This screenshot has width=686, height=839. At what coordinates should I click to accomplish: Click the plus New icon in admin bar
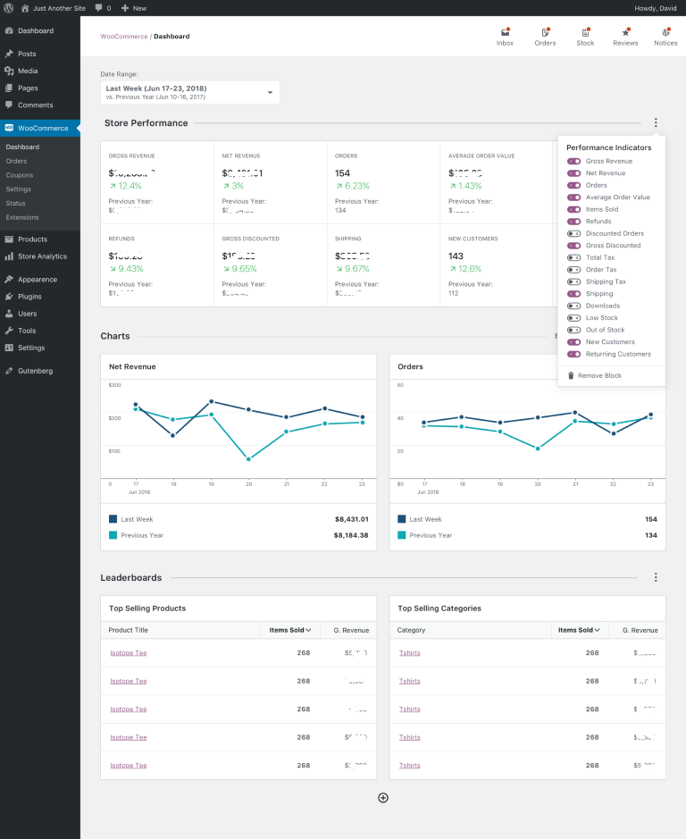coord(125,8)
